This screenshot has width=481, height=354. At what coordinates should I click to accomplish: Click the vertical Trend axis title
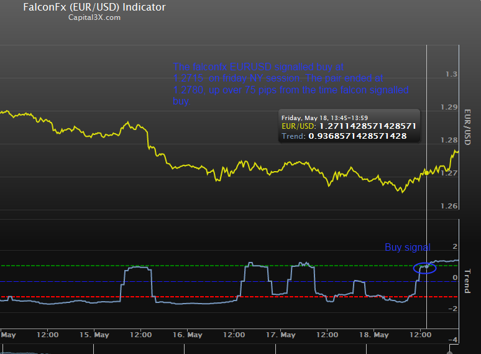[468, 281]
